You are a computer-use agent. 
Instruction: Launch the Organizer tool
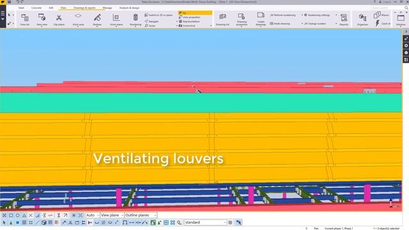[x=362, y=20]
